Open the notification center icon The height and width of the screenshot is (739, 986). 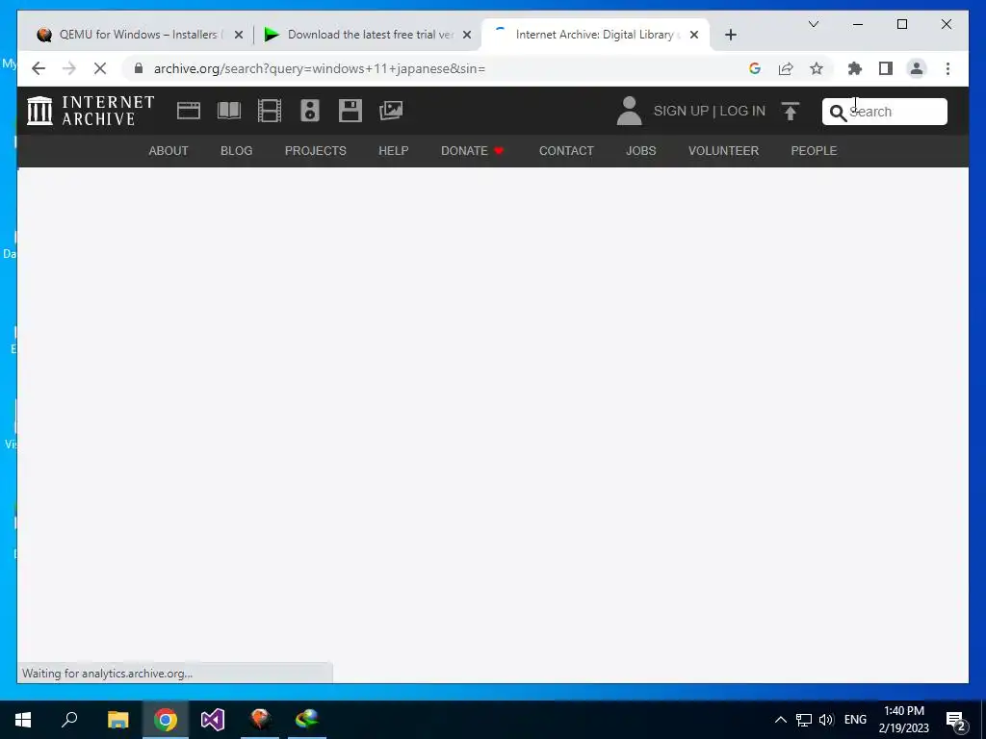coord(956,721)
